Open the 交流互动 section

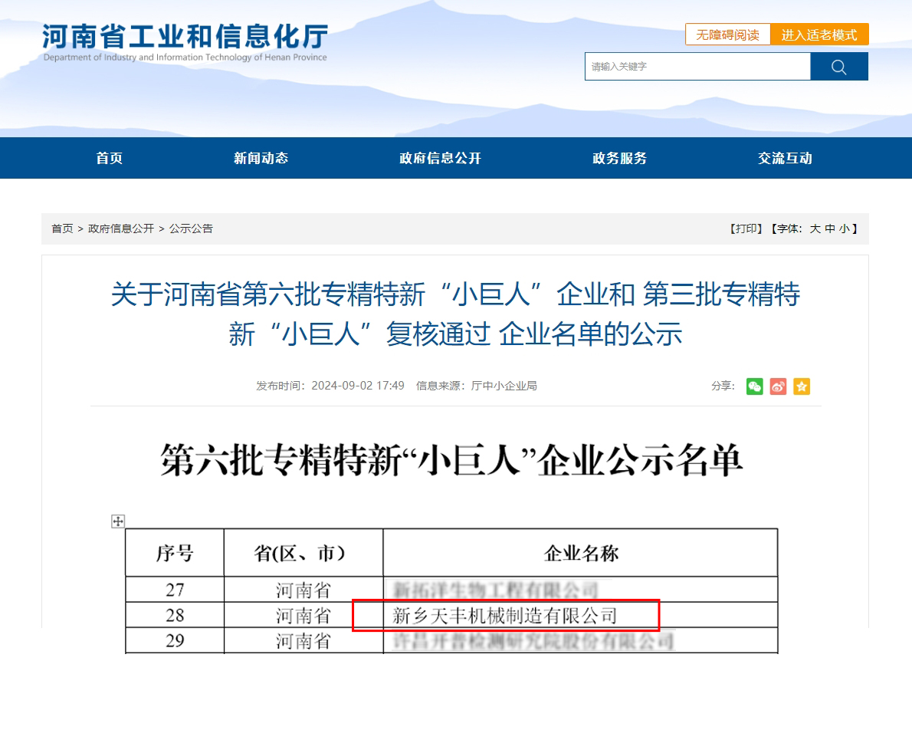pos(785,158)
